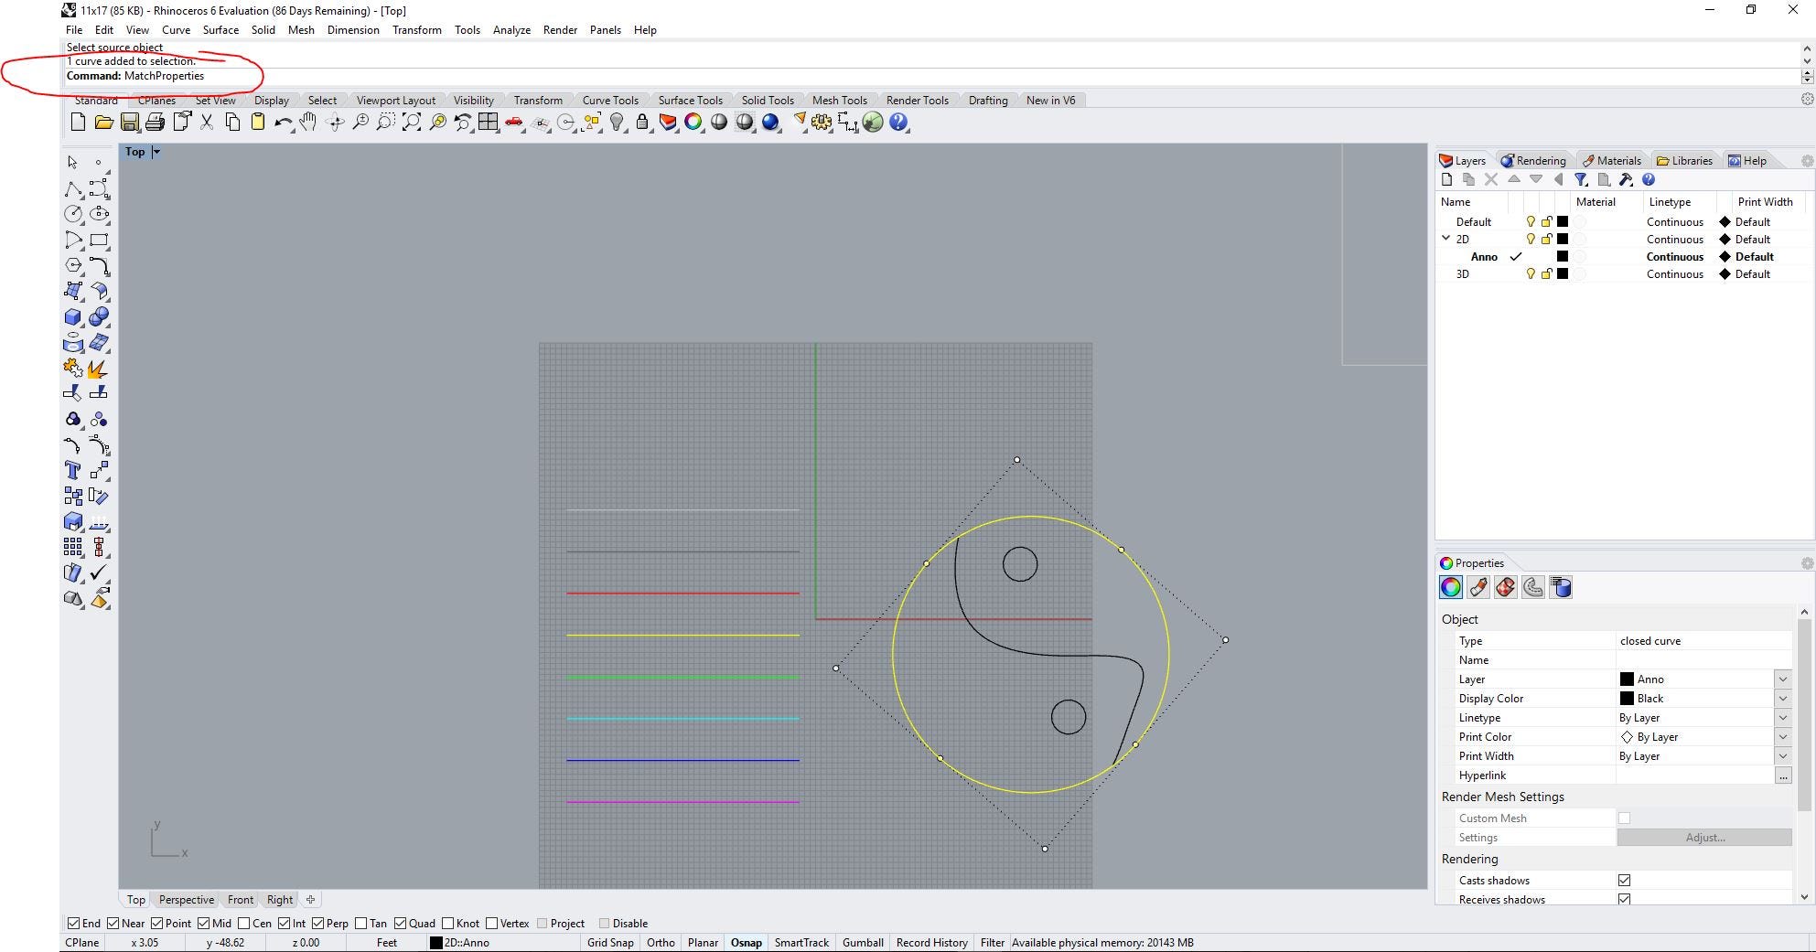Select the Circle tool in left sidebar
This screenshot has height=952, width=1816.
click(73, 214)
